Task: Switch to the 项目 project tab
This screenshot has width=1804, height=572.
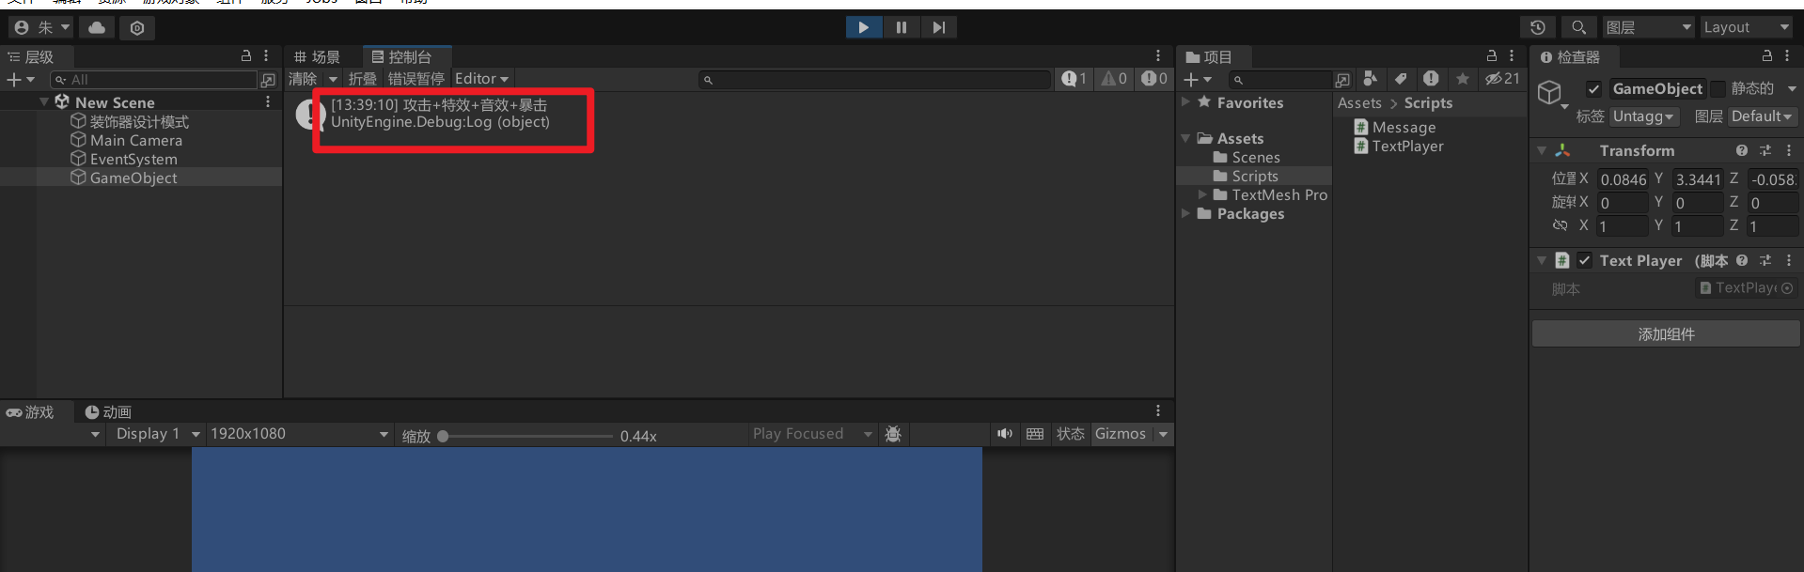Action: [x=1209, y=57]
